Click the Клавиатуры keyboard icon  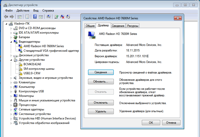(16, 82)
